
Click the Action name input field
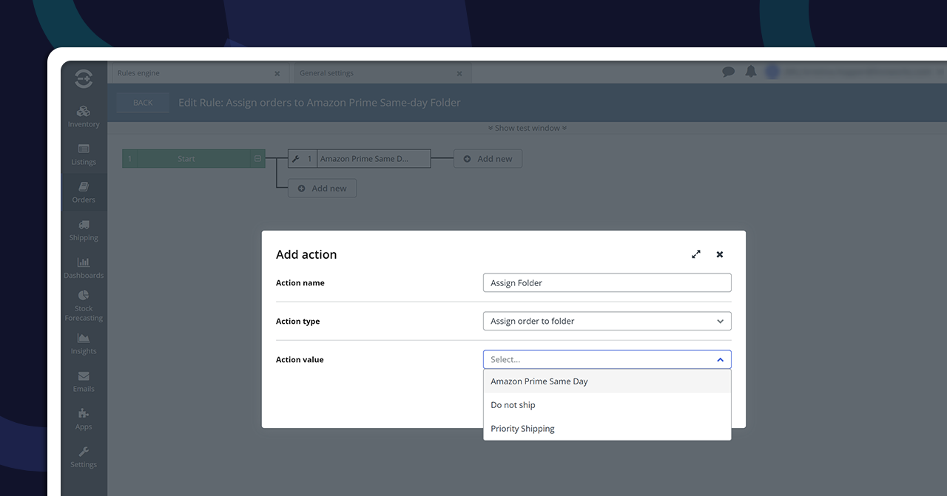pos(607,283)
